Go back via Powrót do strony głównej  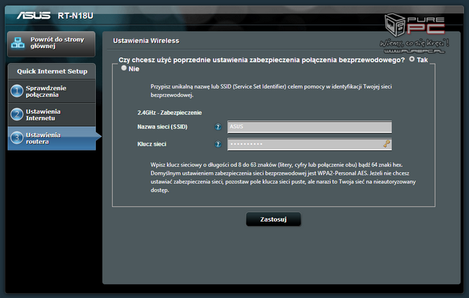[55, 43]
